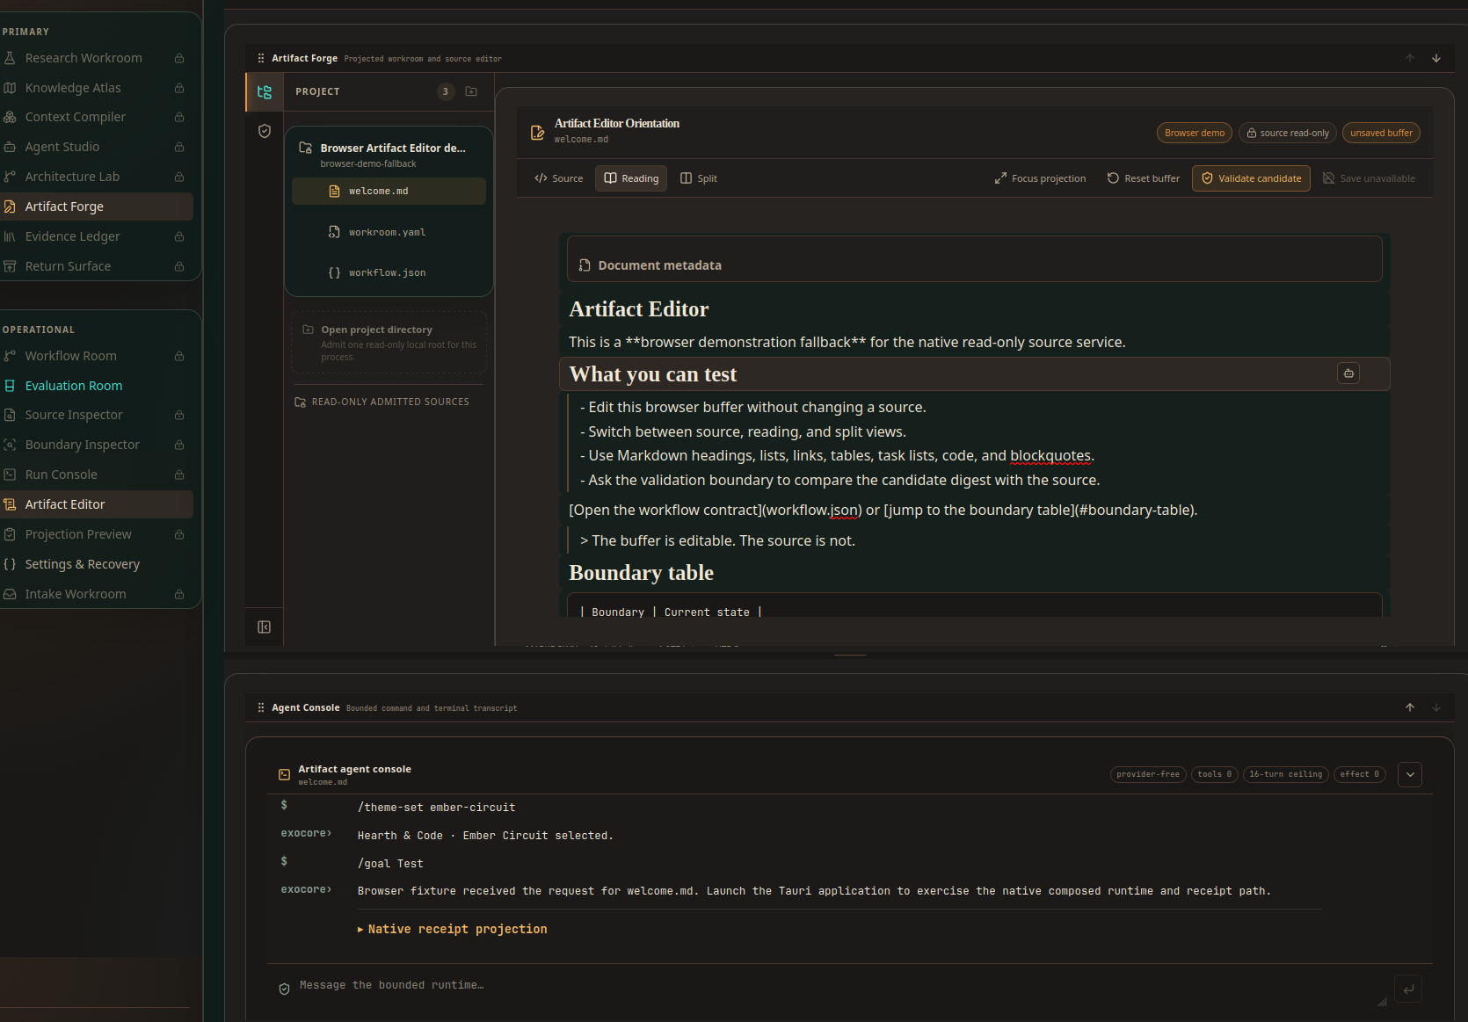The width and height of the screenshot is (1468, 1022).
Task: Switch to Reading view
Action: pyautogui.click(x=631, y=178)
